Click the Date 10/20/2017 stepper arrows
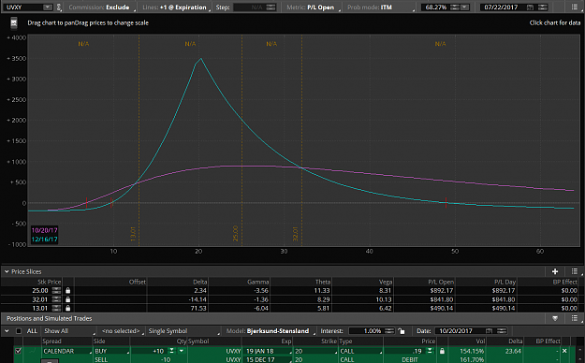The image size is (585, 363). [502, 331]
